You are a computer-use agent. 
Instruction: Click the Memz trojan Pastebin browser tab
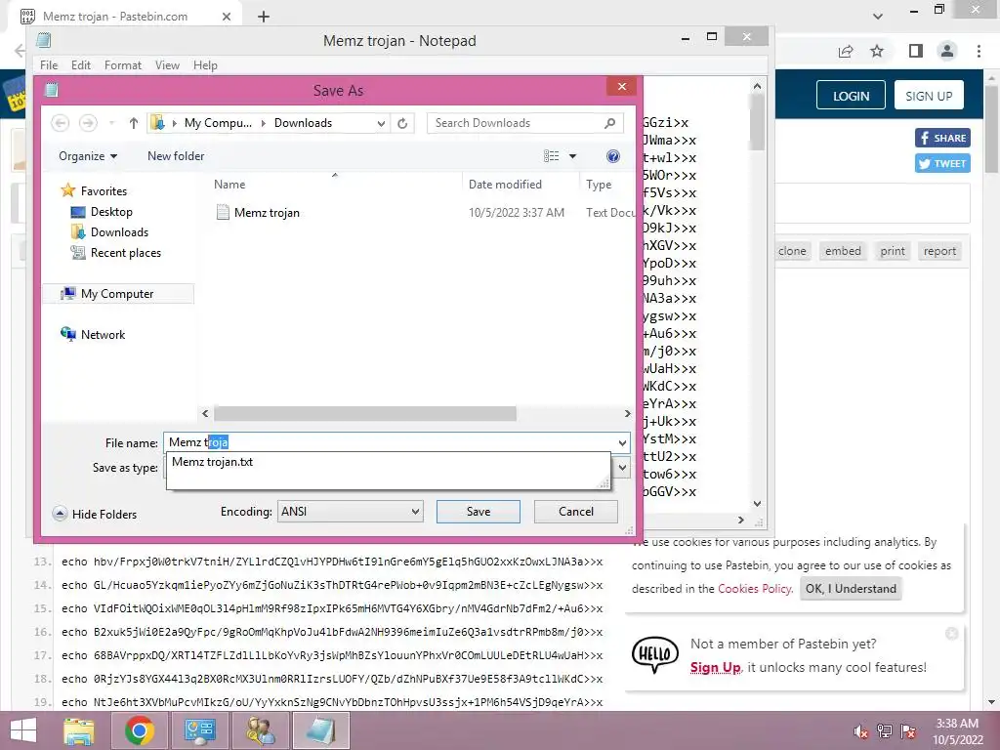click(x=125, y=17)
